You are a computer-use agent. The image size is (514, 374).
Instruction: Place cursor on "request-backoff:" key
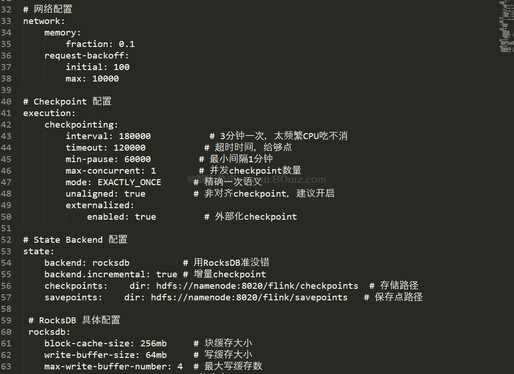[87, 56]
